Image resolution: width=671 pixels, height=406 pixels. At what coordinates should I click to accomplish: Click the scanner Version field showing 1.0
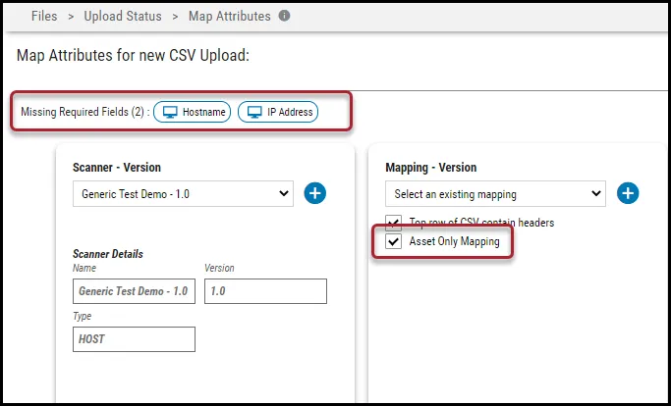click(265, 291)
